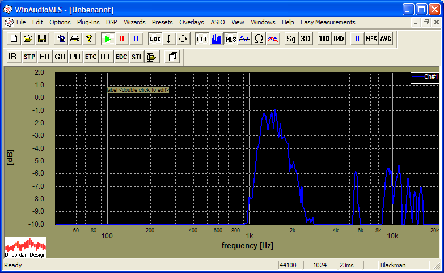The width and height of the screenshot is (444, 273).
Task: Open the Overlays menu
Action: tap(191, 22)
